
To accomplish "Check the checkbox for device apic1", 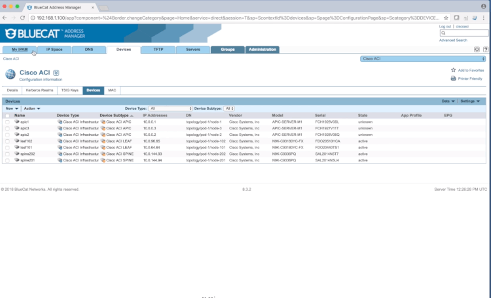I will (x=7, y=122).
